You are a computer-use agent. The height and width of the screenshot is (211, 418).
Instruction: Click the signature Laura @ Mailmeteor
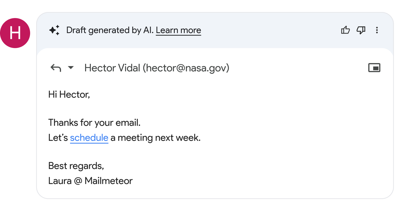[90, 180]
